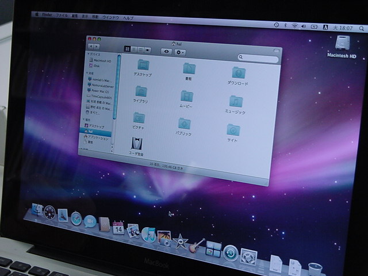Switch Finder to icon view

(x=127, y=49)
